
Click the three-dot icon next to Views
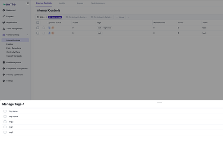[x=117, y=17]
